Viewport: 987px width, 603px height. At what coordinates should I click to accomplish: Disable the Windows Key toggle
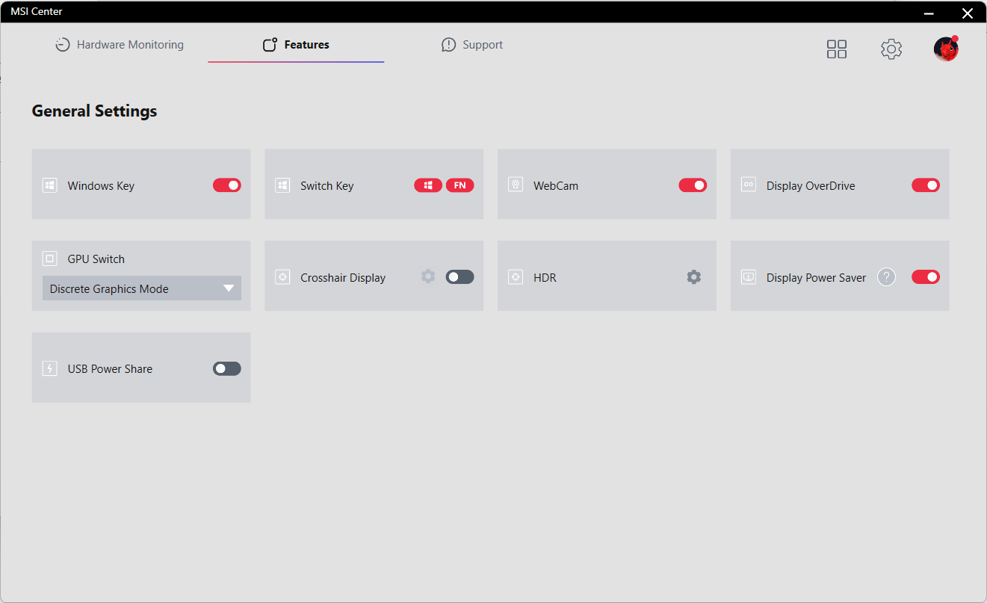[x=227, y=185]
